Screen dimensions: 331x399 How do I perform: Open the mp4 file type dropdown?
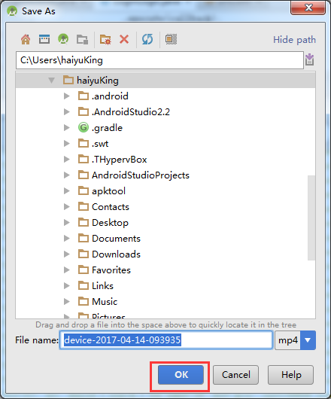(308, 340)
